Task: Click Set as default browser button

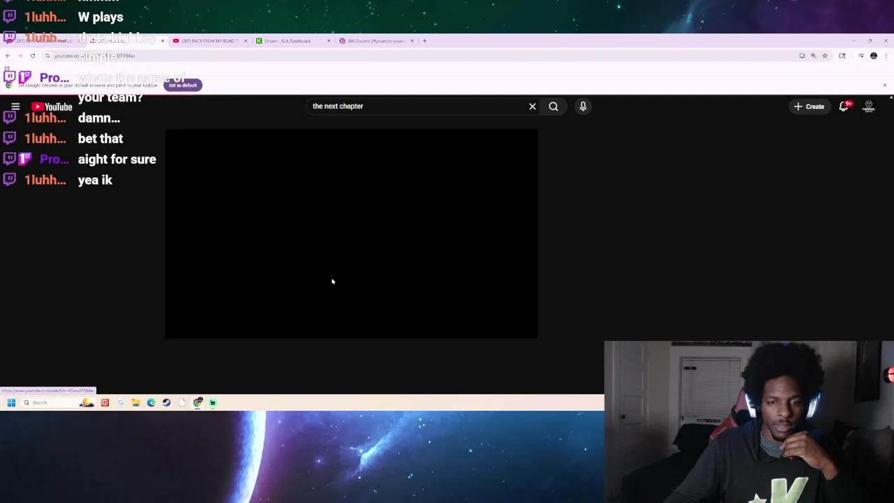Action: click(x=182, y=85)
